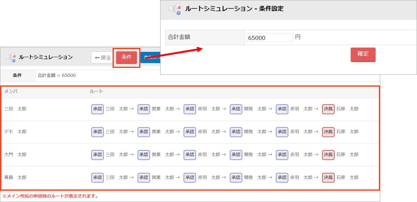Click the 条件設定 dialog header icon

coord(175,9)
